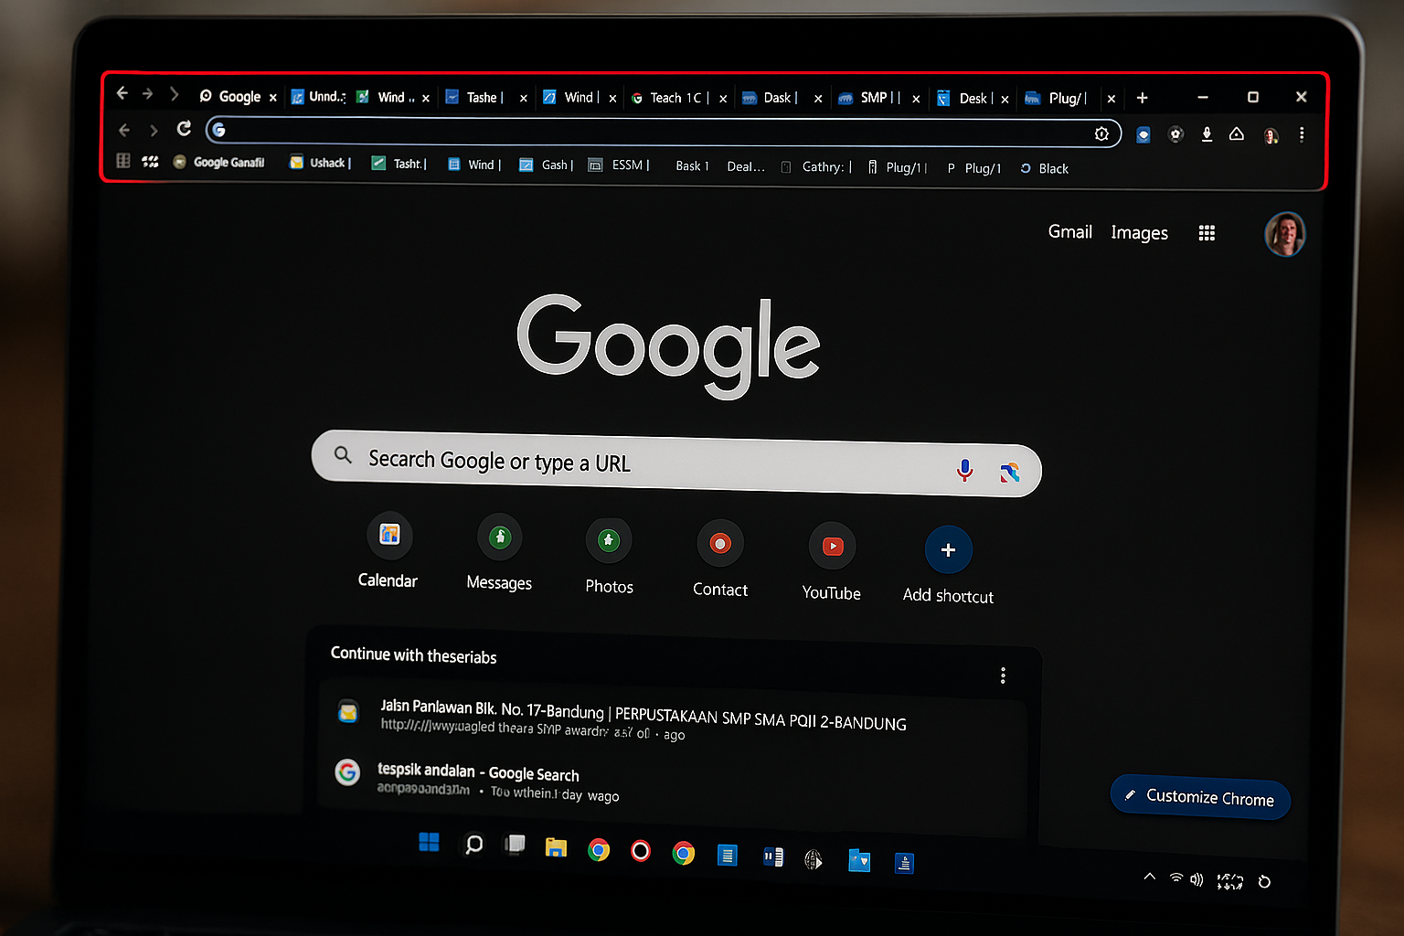The height and width of the screenshot is (936, 1404).
Task: Open Windows Start menu
Action: click(x=429, y=842)
